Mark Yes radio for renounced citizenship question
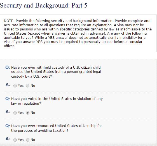This screenshot has height=146, width=157. point(15,140)
